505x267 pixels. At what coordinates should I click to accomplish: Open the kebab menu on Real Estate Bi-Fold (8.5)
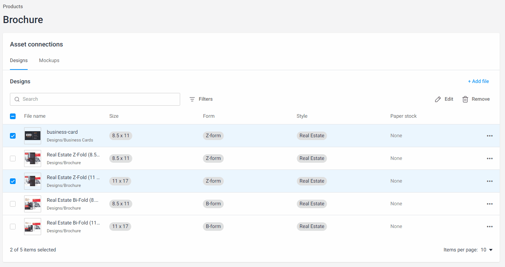pos(490,204)
